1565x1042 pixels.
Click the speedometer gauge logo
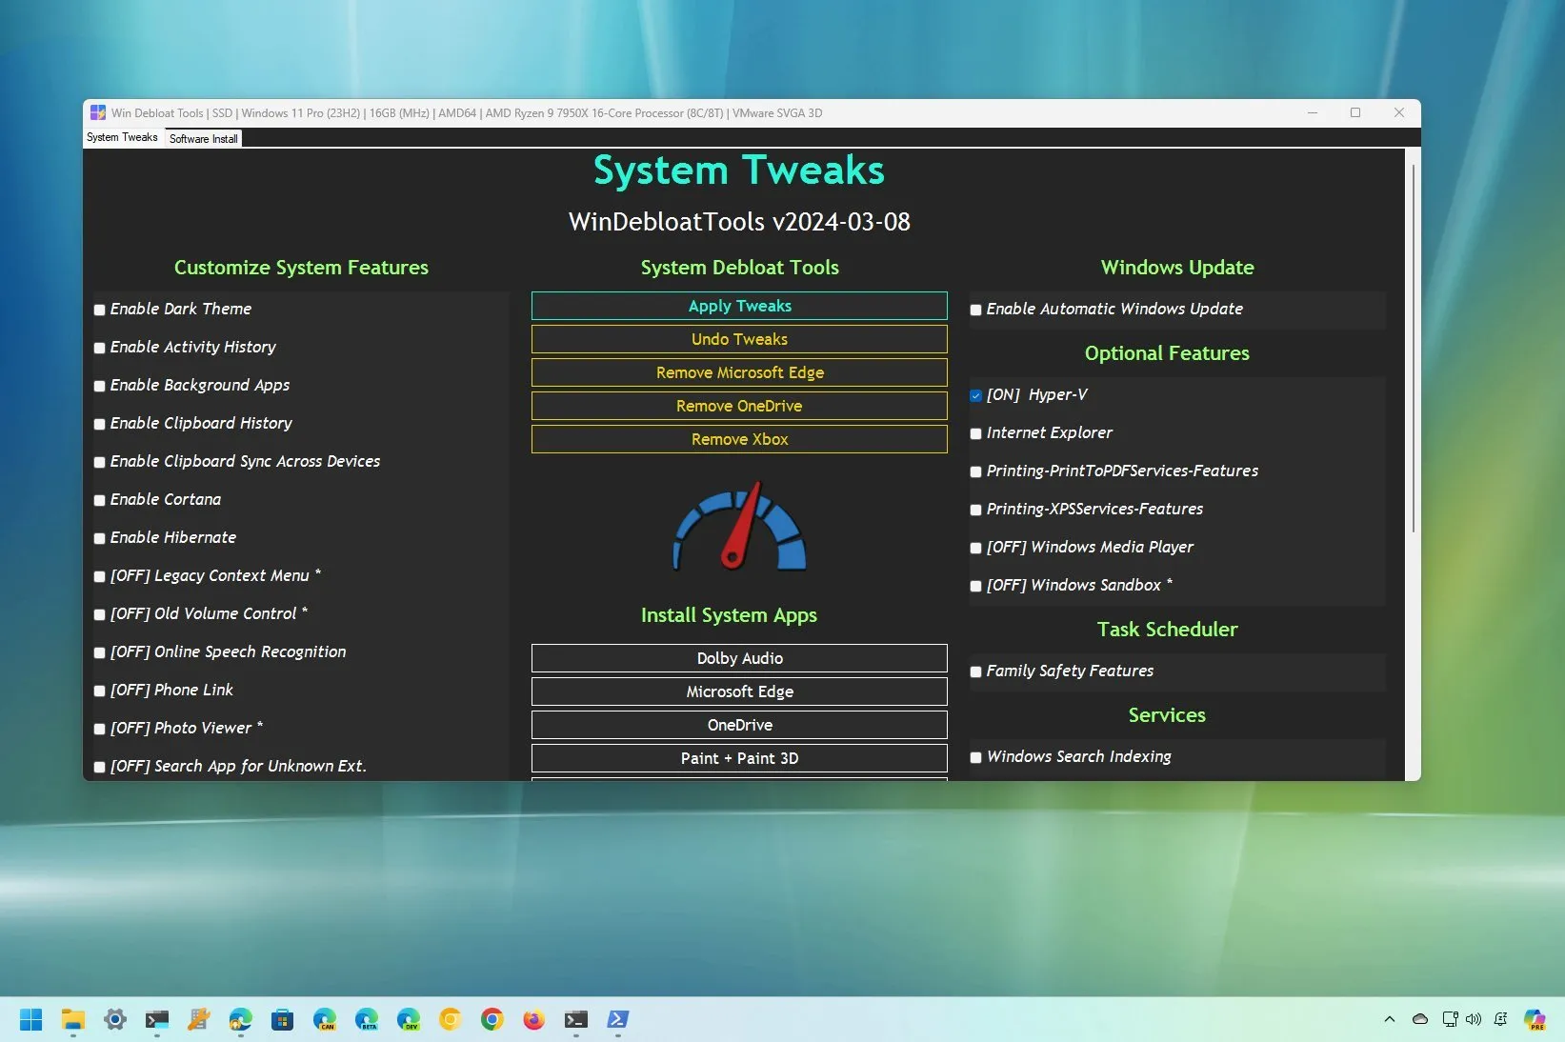click(740, 526)
